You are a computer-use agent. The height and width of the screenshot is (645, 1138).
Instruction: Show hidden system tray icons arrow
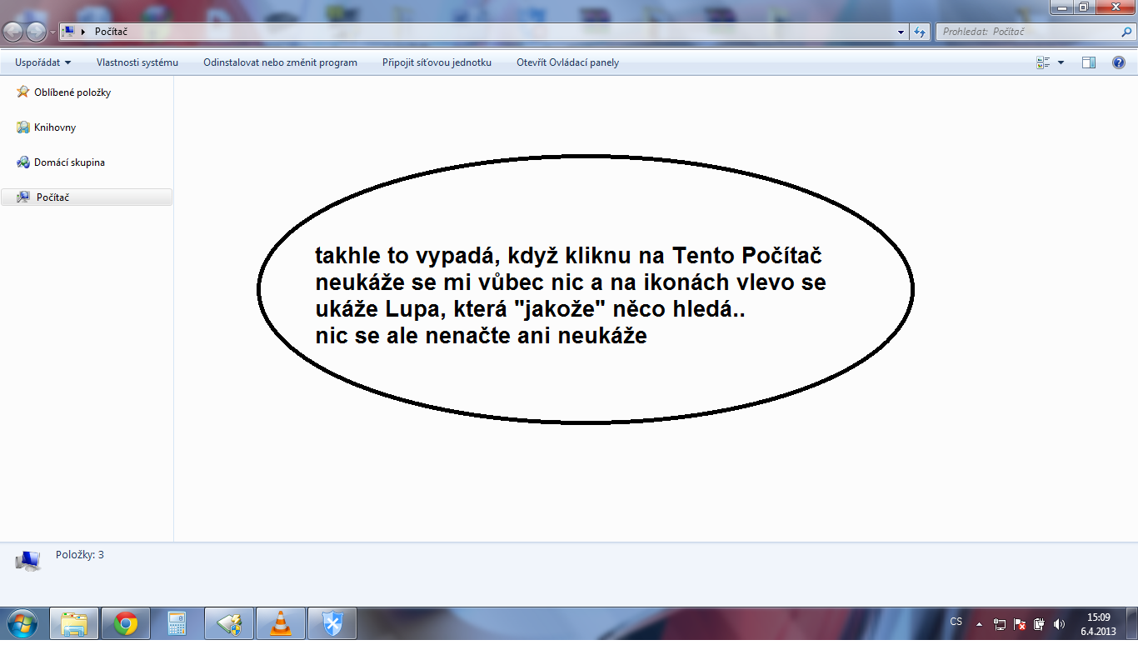tap(981, 623)
